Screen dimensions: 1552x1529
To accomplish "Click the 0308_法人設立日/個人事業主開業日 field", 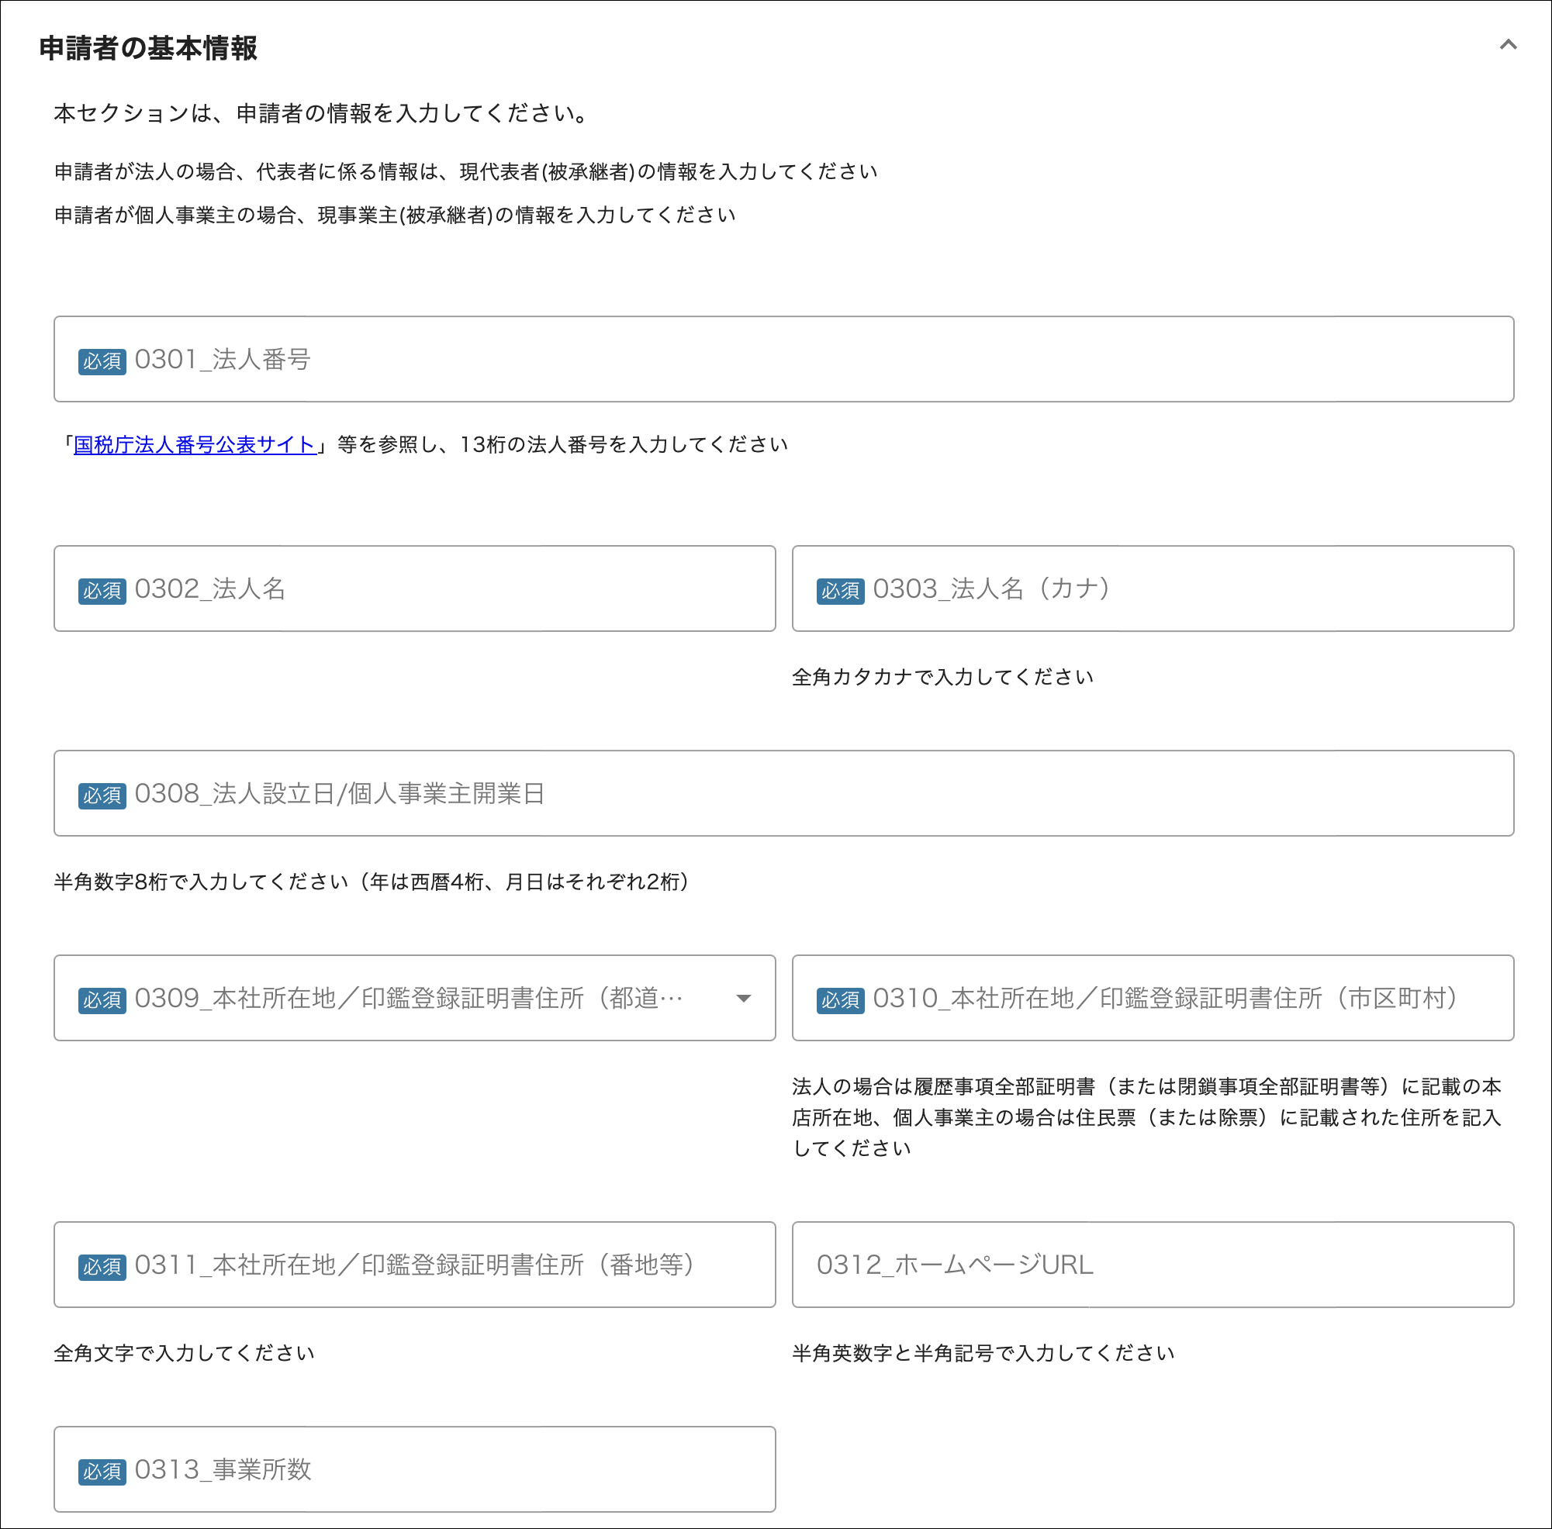I will [x=783, y=793].
